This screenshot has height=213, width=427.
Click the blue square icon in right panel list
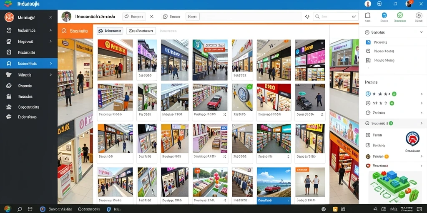point(368,42)
